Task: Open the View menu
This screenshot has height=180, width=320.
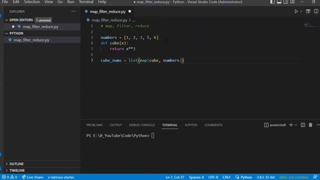Action: (x=48, y=2)
